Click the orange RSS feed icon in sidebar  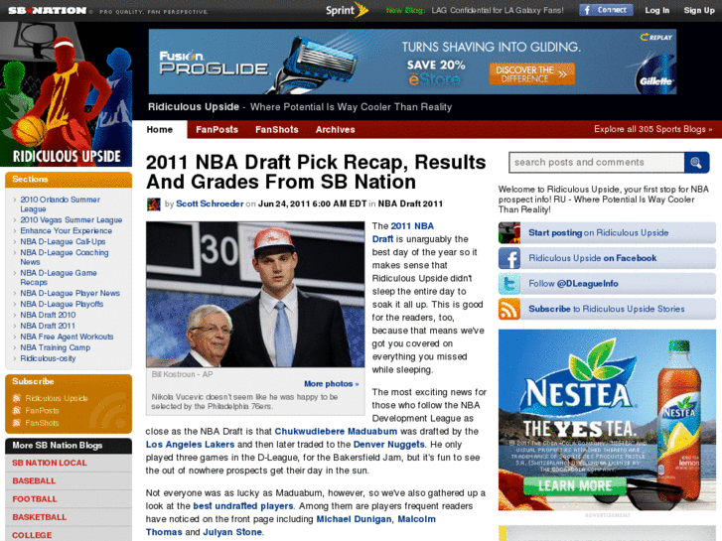click(x=509, y=309)
